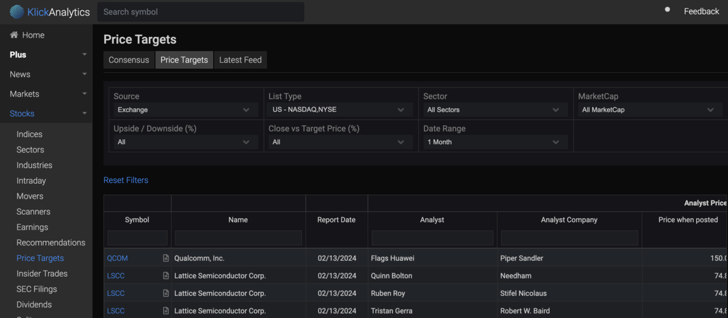Open Recommendations in the sidebar
This screenshot has height=318, width=728.
[51, 243]
